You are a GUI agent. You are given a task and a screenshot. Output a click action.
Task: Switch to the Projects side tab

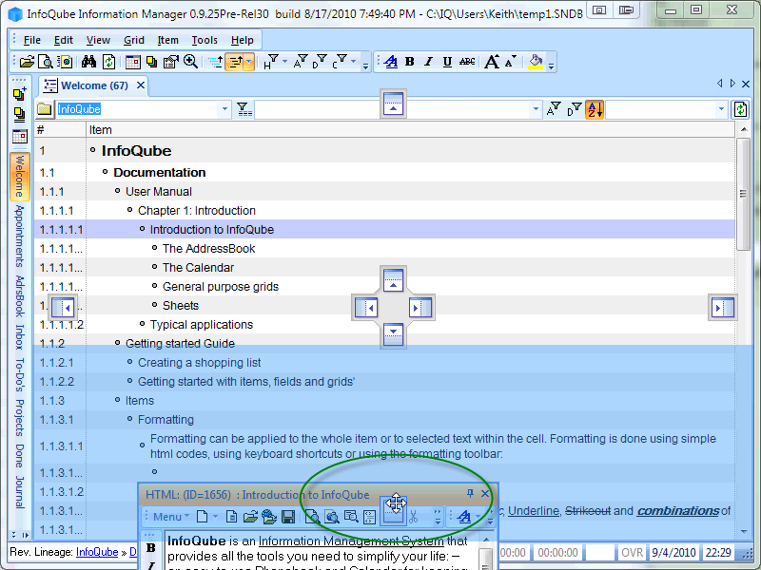click(19, 418)
